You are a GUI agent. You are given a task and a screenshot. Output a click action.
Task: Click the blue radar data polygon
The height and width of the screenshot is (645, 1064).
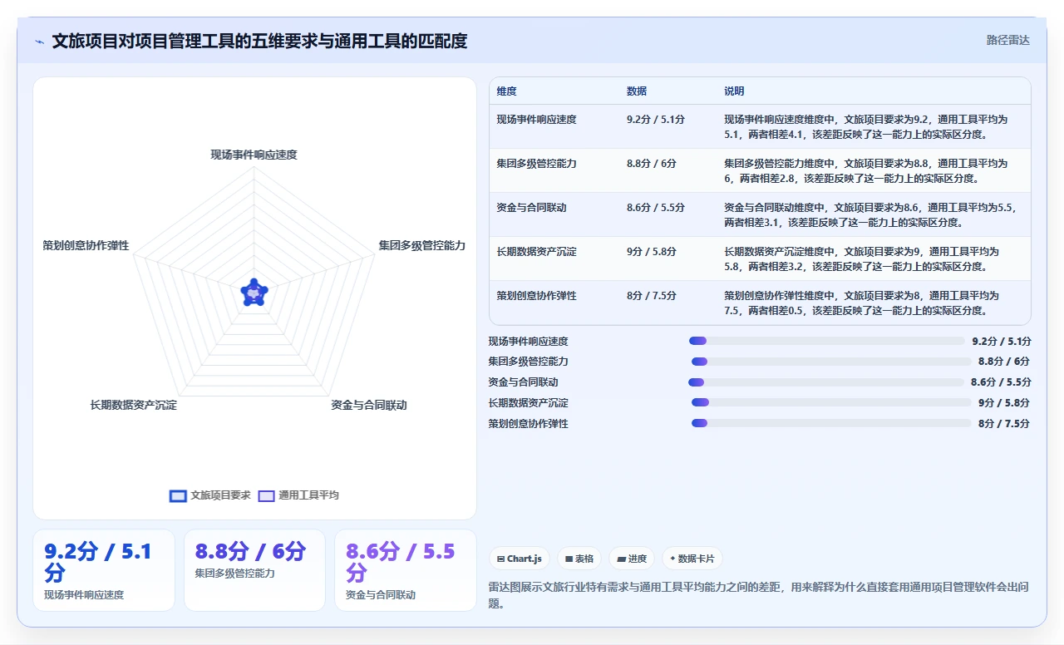[254, 293]
